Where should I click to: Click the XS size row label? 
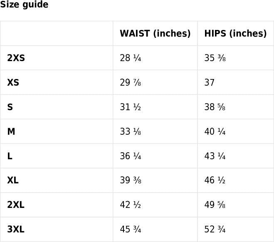click(x=13, y=83)
